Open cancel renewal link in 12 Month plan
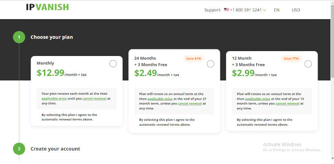 tap(287, 104)
